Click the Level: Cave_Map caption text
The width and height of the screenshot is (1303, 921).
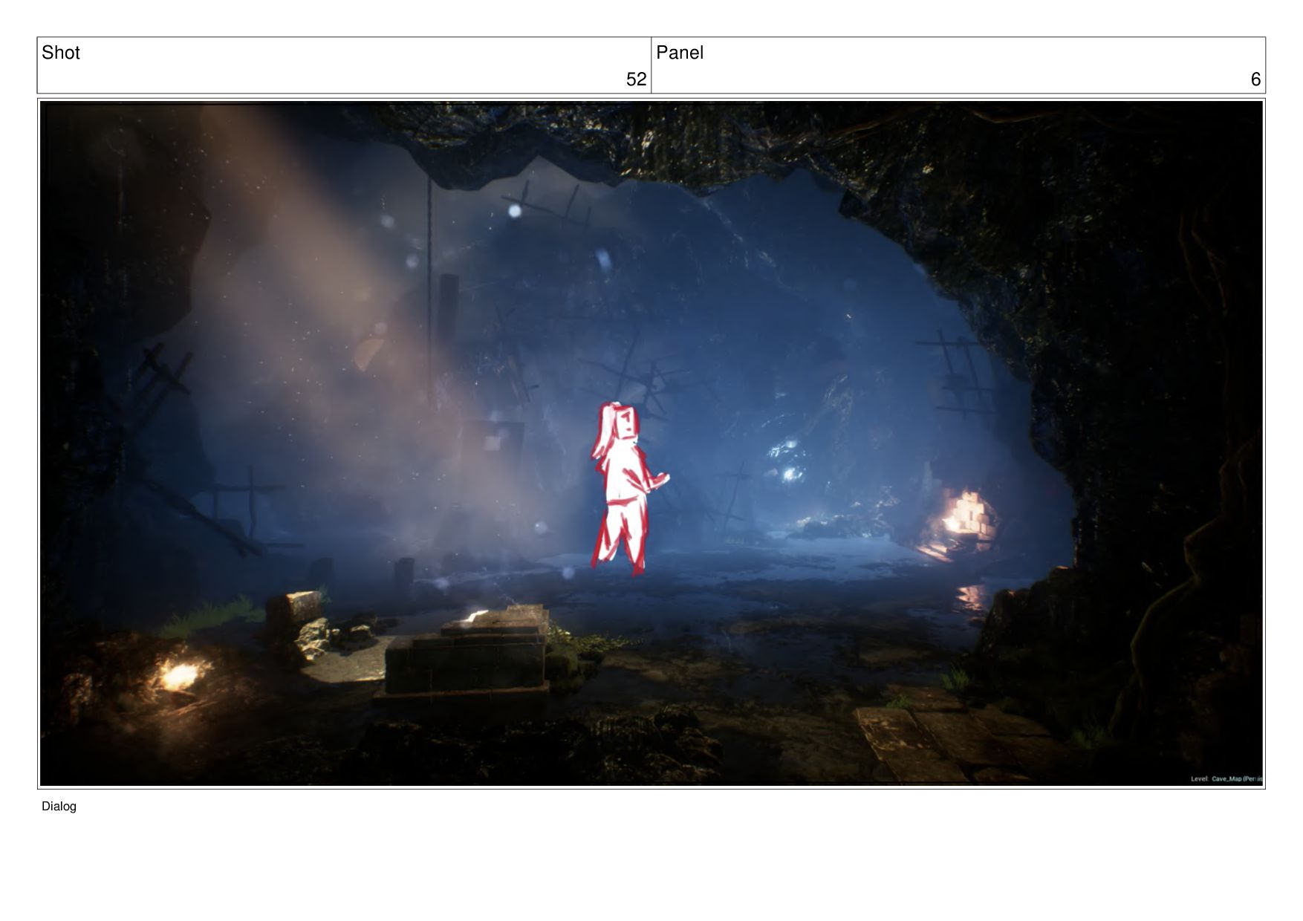(1226, 779)
